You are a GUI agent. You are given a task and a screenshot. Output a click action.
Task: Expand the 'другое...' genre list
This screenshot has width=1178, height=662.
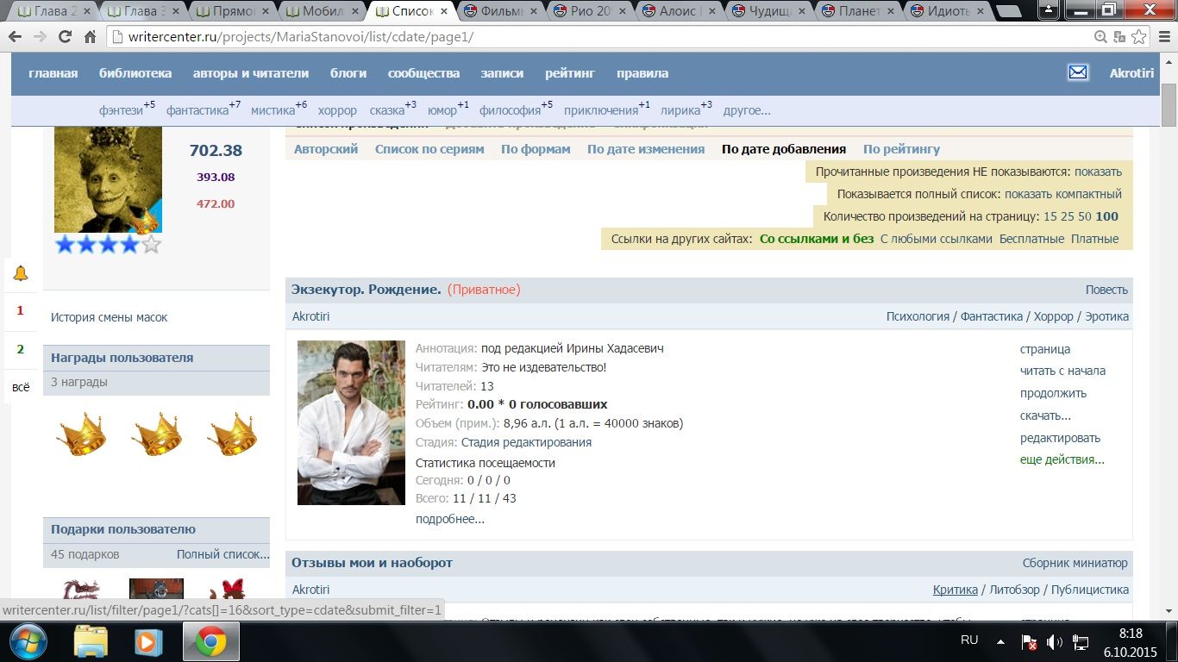(747, 110)
